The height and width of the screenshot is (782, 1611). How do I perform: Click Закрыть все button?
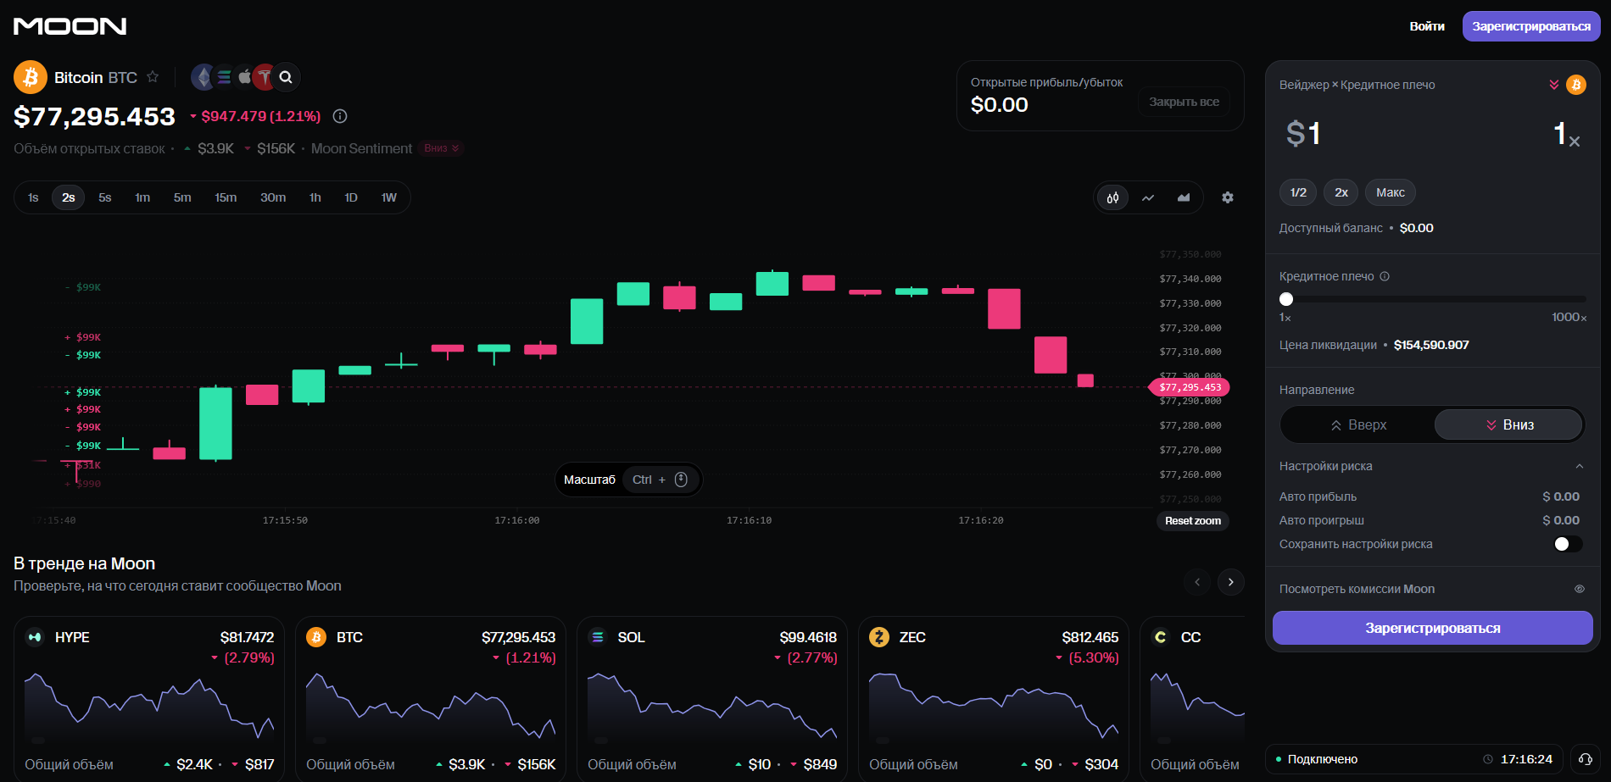tap(1184, 102)
